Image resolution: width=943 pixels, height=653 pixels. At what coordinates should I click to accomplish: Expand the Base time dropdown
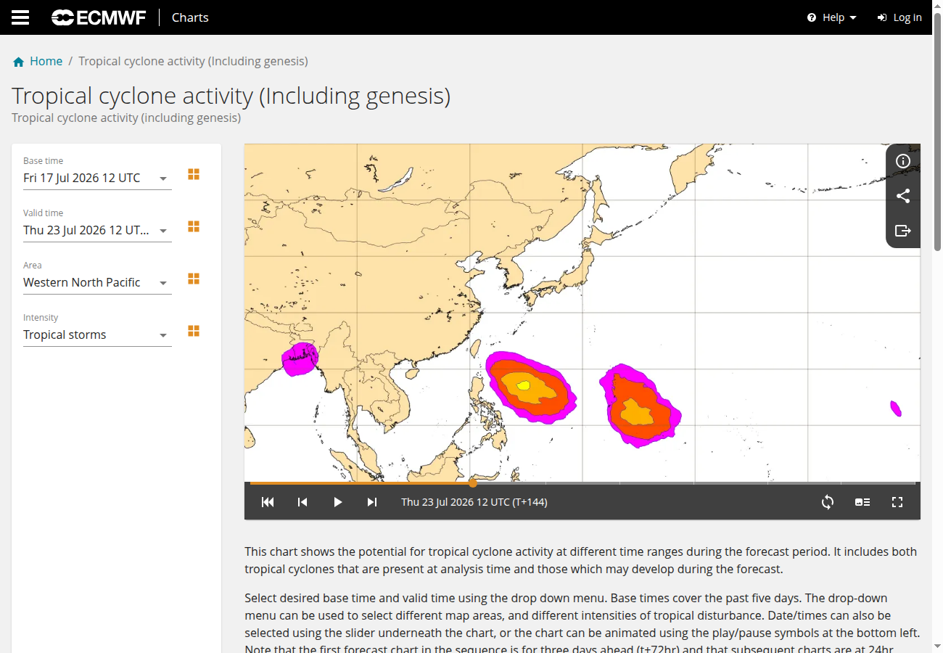click(x=97, y=178)
